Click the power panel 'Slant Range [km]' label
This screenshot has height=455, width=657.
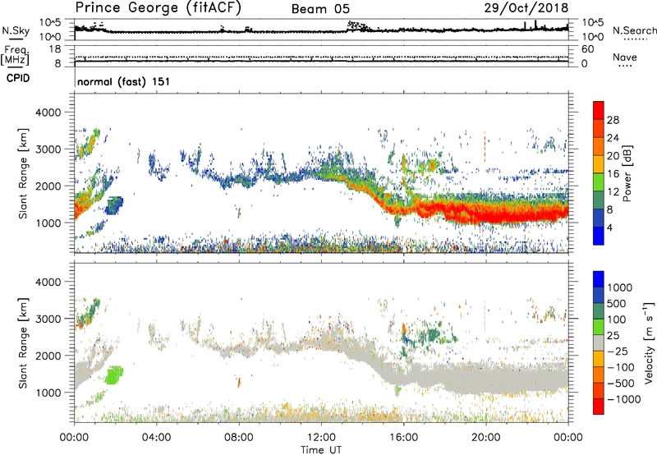pyautogui.click(x=23, y=173)
